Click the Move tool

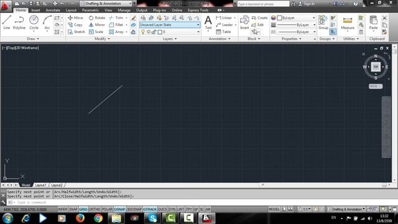tap(75, 18)
